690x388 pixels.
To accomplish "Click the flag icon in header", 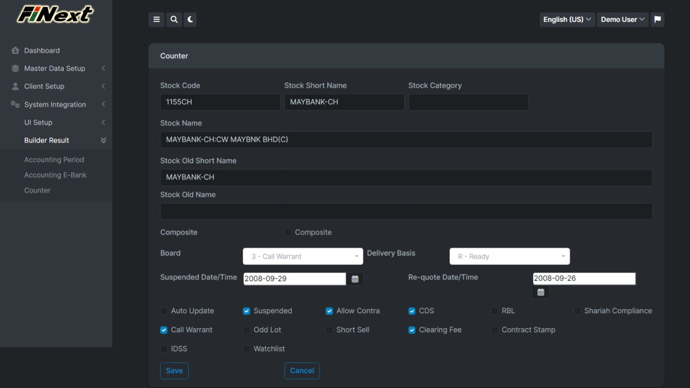I will [x=657, y=19].
